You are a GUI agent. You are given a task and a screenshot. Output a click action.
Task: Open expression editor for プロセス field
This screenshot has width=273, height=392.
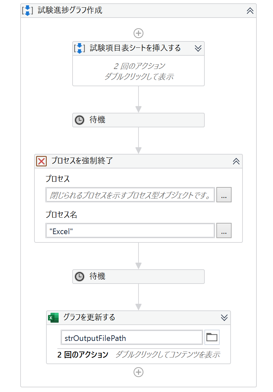[224, 195]
